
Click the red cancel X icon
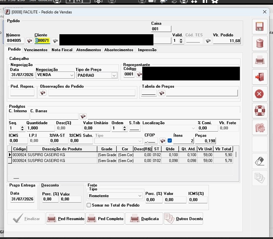tap(259, 94)
